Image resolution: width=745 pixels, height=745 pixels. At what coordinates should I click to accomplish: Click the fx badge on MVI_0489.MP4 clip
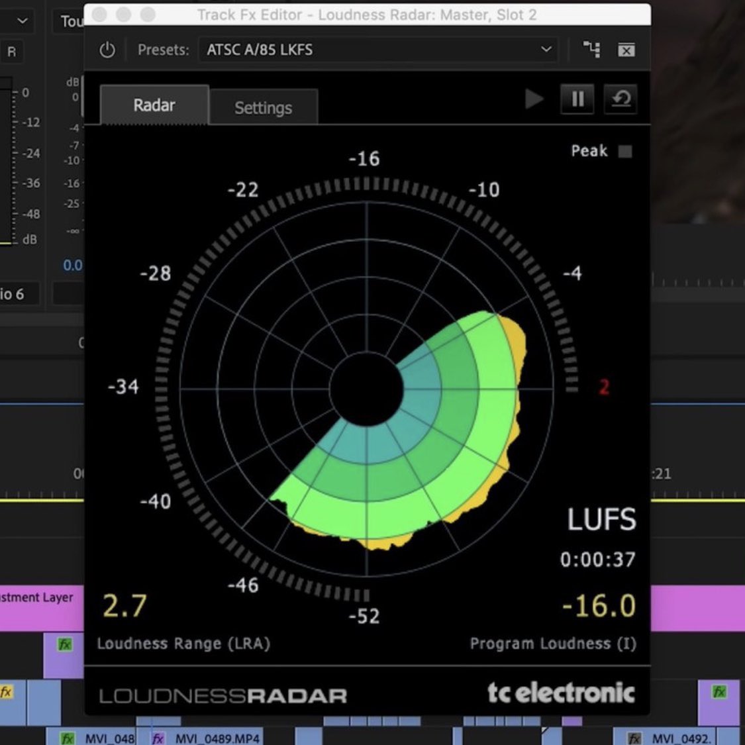click(158, 738)
